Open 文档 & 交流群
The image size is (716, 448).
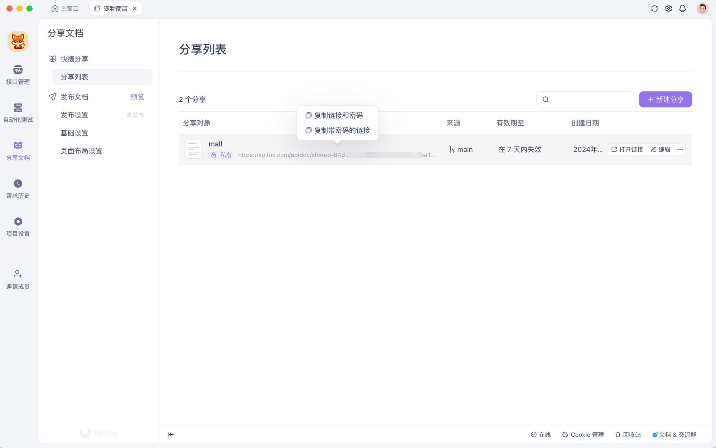pos(674,434)
